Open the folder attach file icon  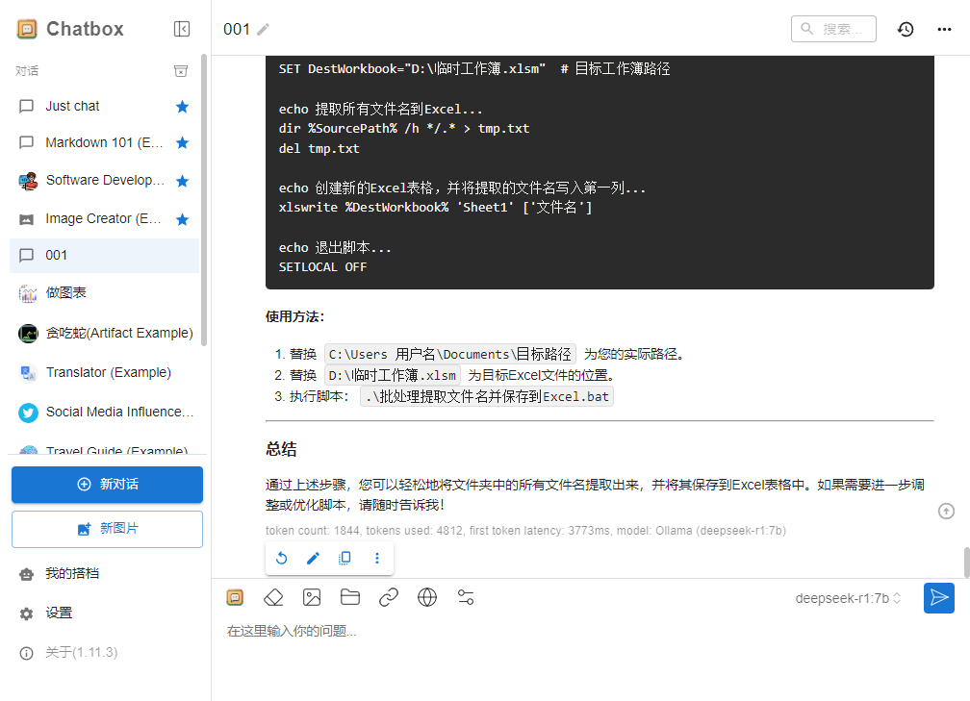coord(350,598)
